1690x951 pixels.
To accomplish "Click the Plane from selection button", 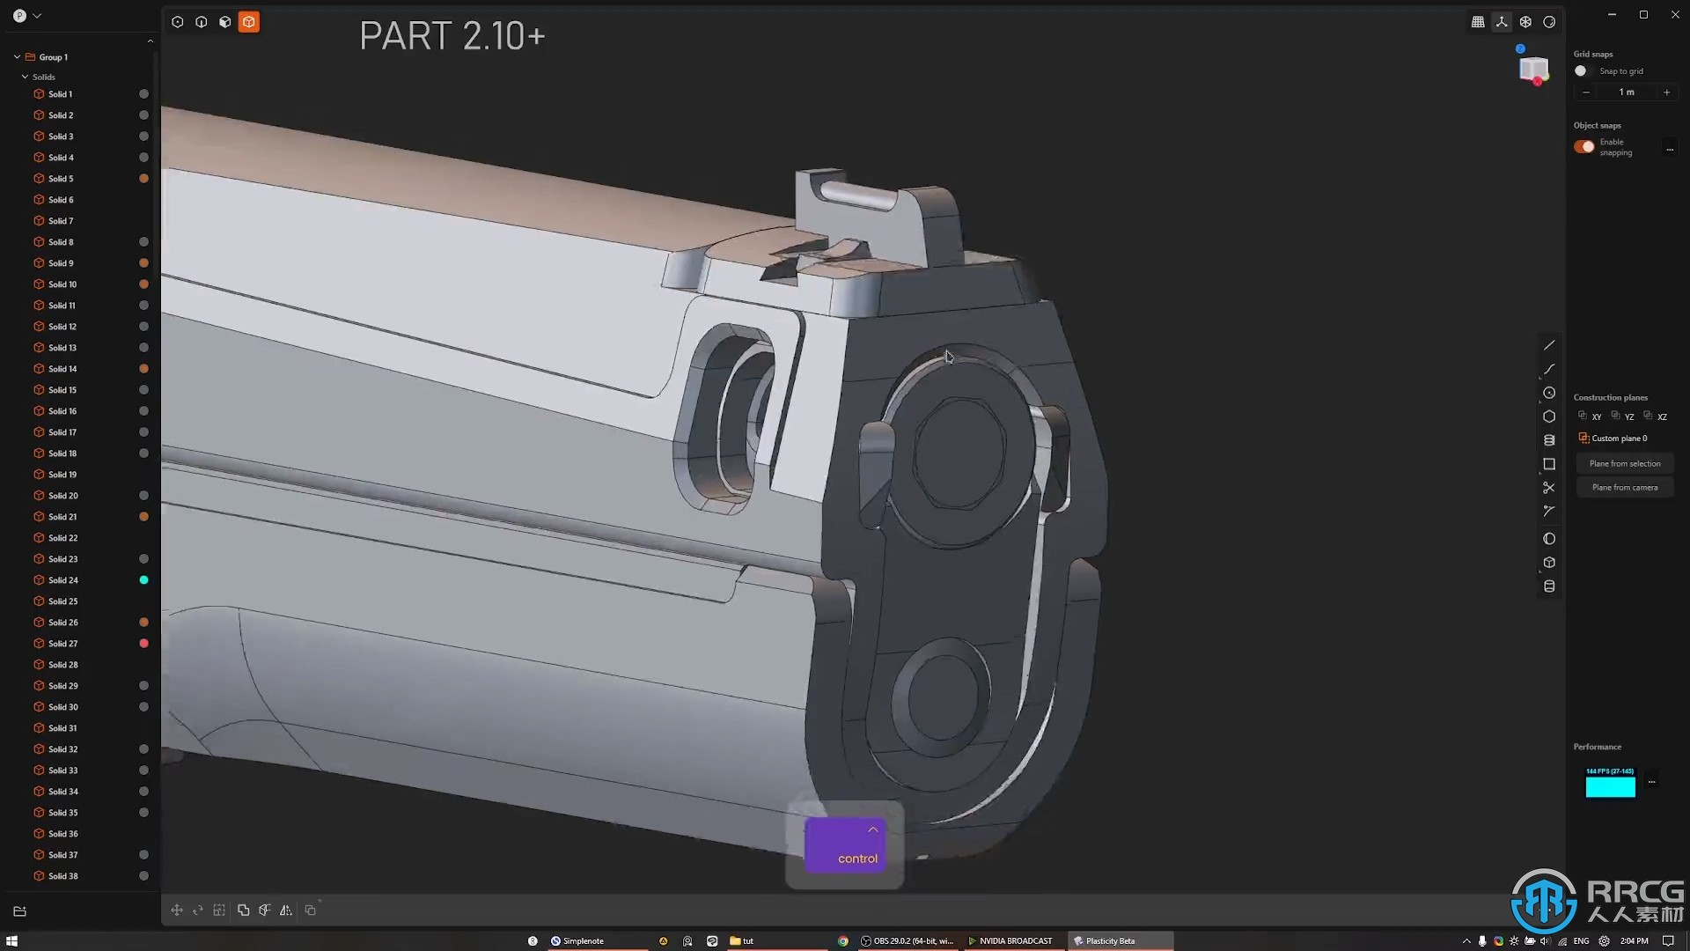I will [1625, 462].
